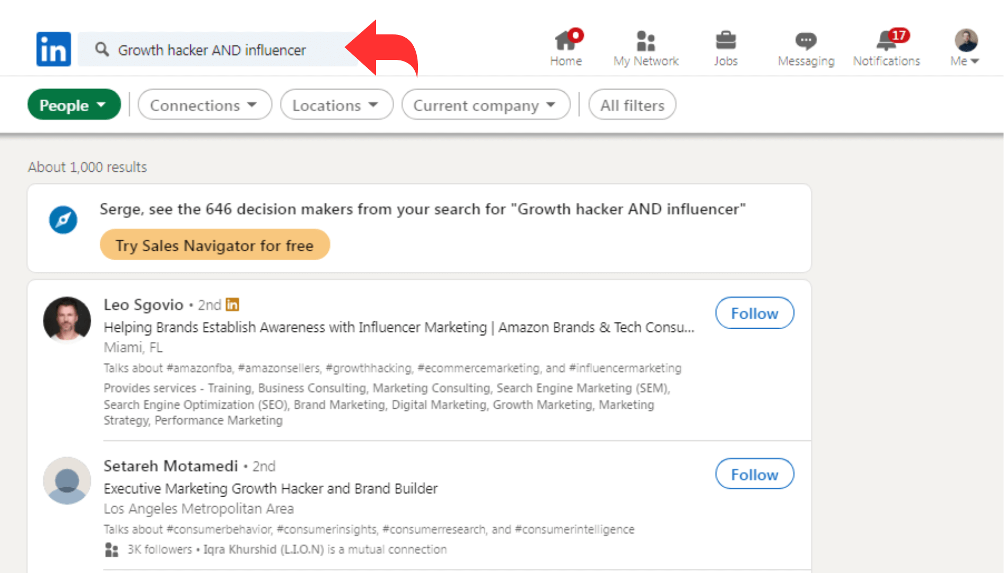Click the LinkedIn logo
The width and height of the screenshot is (1004, 573).
[x=53, y=49]
